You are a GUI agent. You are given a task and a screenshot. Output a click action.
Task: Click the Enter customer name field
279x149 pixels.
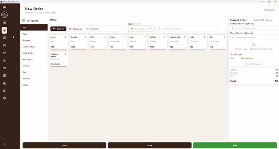(x=254, y=28)
